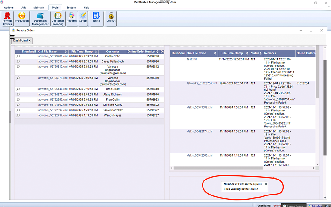Close the Dashboard tab
This screenshot has height=207, width=331.
29,41
